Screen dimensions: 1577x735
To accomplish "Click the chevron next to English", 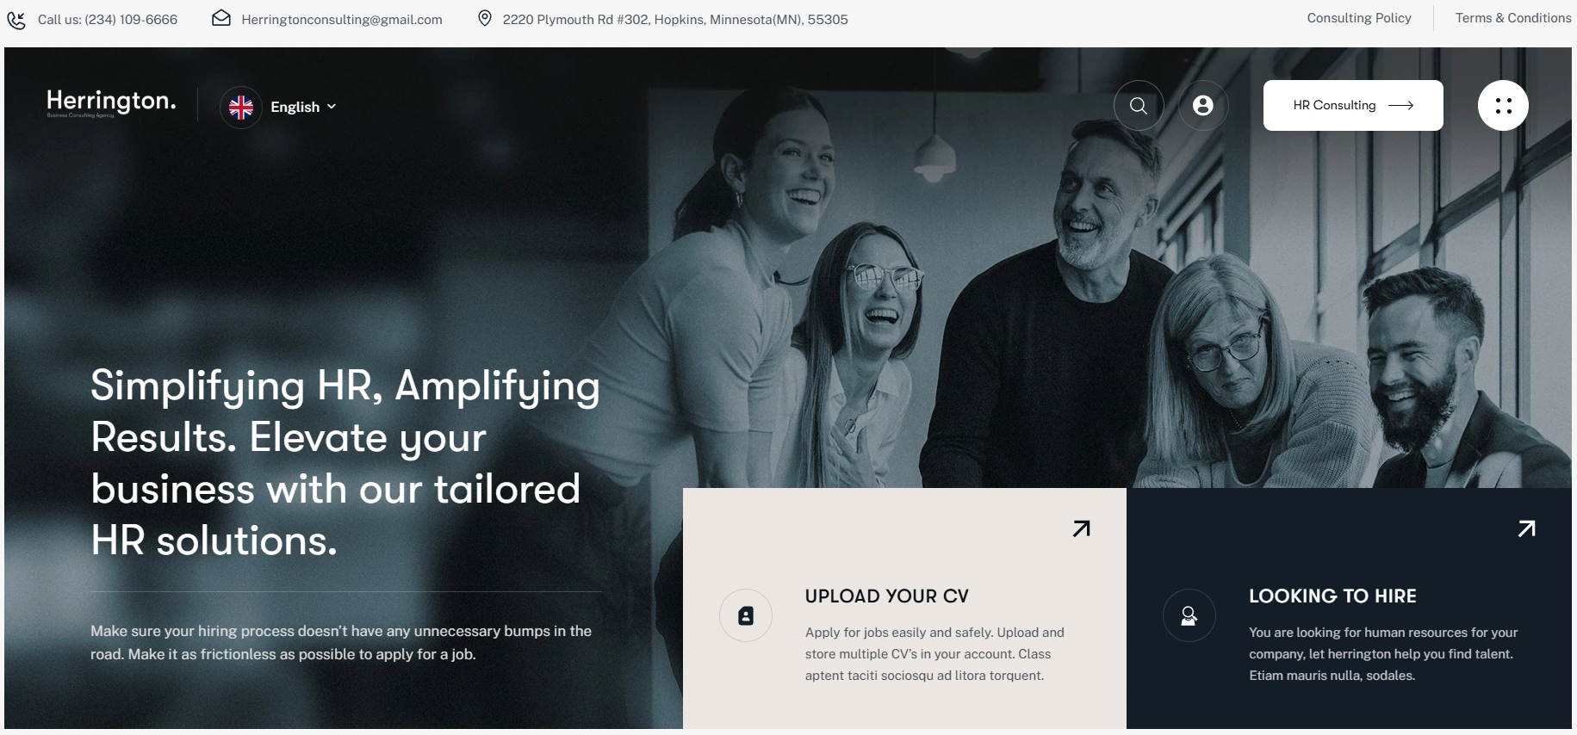I will pyautogui.click(x=332, y=107).
